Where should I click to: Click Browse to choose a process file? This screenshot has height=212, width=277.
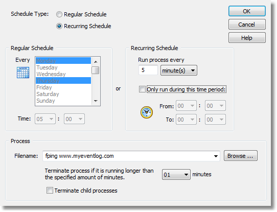pyautogui.click(x=241, y=156)
